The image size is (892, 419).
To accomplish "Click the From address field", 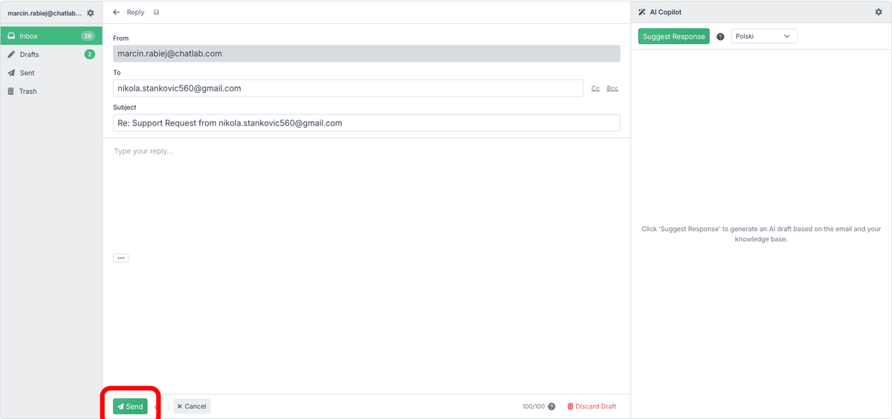I will (366, 53).
